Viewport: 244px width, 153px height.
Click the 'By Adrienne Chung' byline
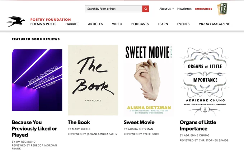click(194, 135)
